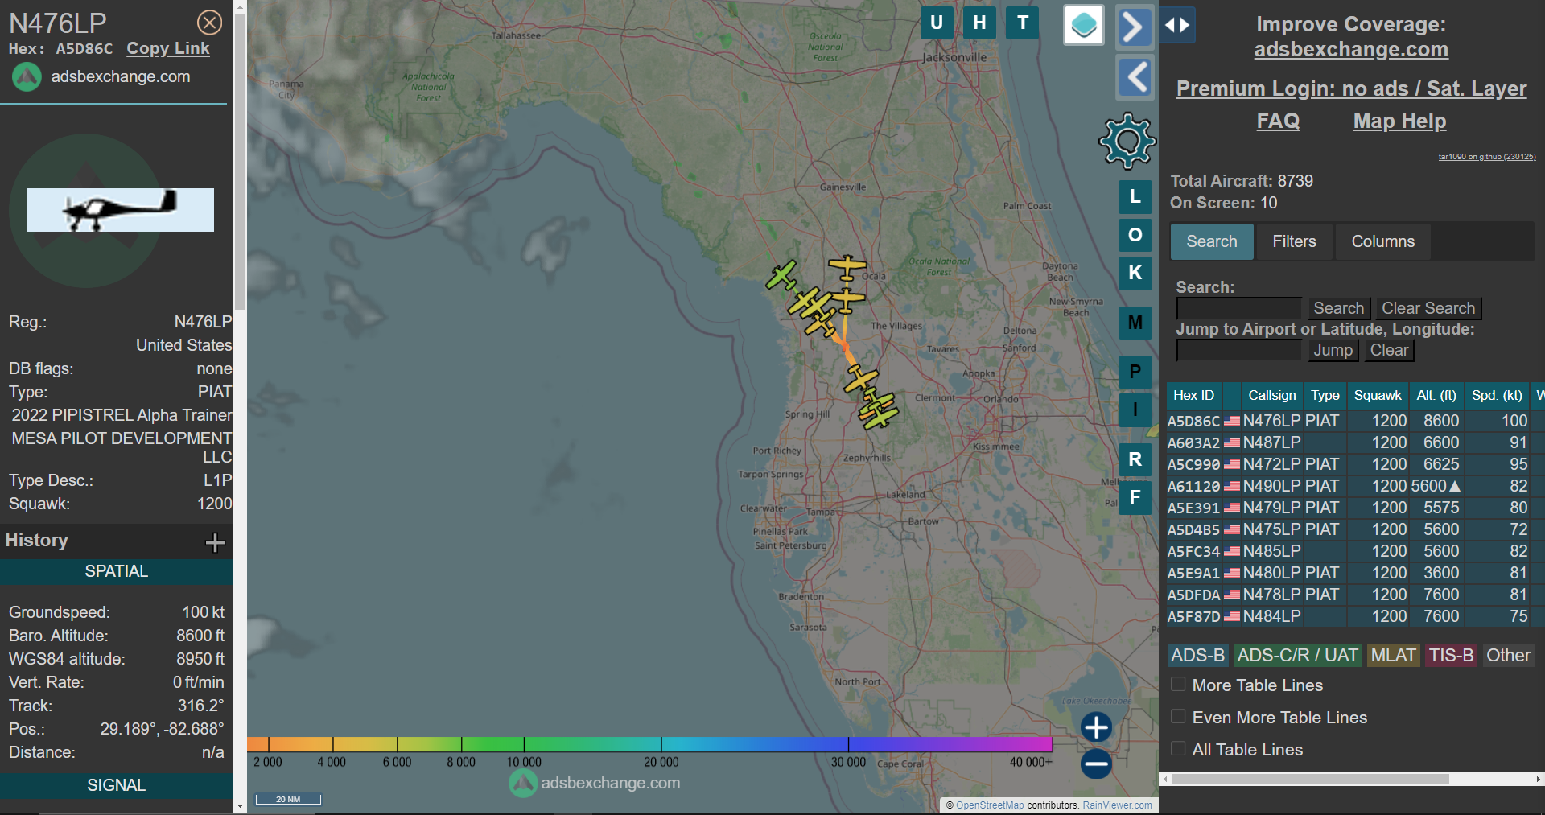Click the R map button
1545x815 pixels.
click(1135, 459)
